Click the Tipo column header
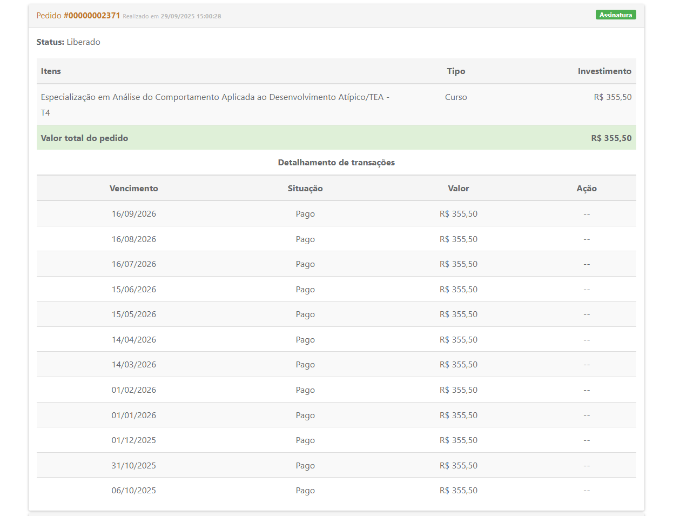673x516 pixels. pyautogui.click(x=456, y=71)
